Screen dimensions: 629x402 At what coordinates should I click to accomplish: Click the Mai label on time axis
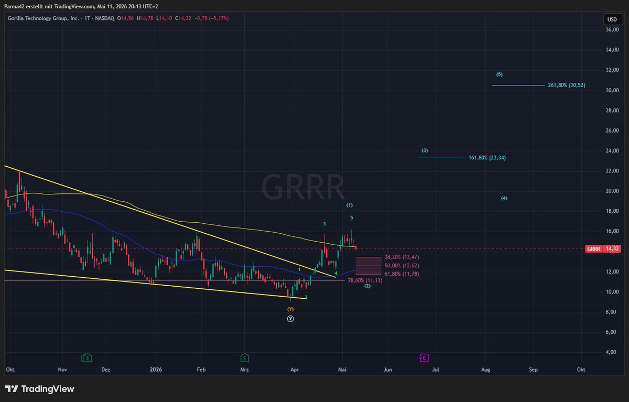click(341, 370)
